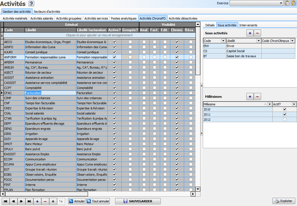297x206 pixels.
Task: Open Activités salariés tab
Action: coord(42,18)
